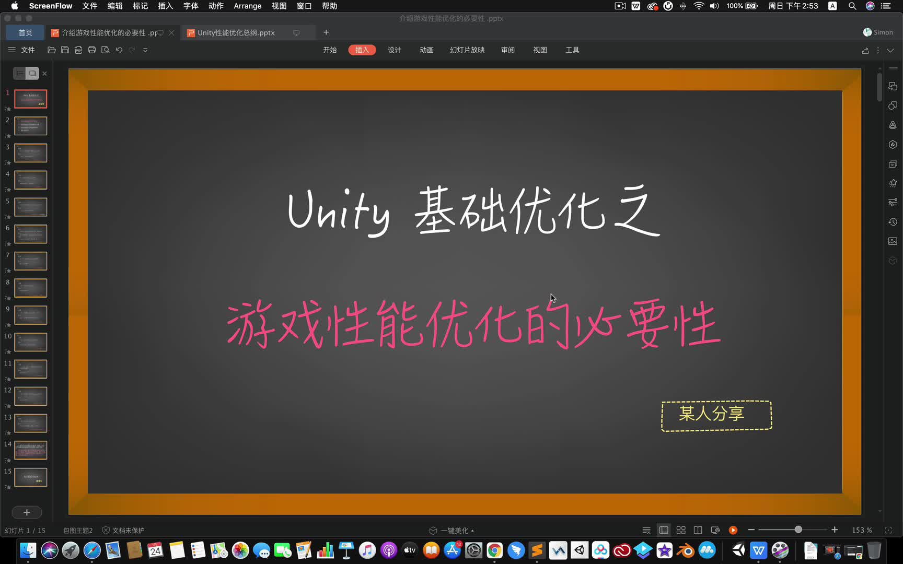The height and width of the screenshot is (564, 903).
Task: Redo using the forward arrow icon
Action: point(132,50)
